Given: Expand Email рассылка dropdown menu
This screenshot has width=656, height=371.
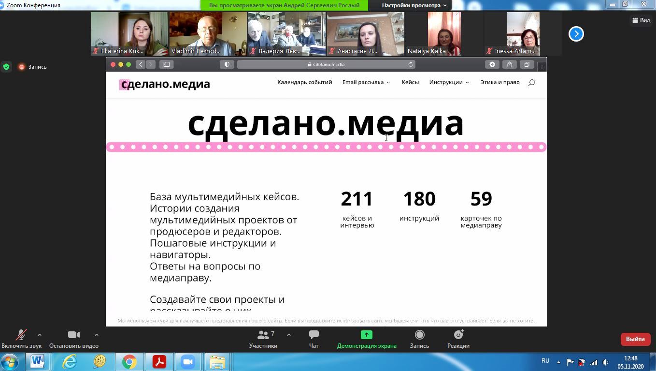Looking at the screenshot, I should point(366,82).
